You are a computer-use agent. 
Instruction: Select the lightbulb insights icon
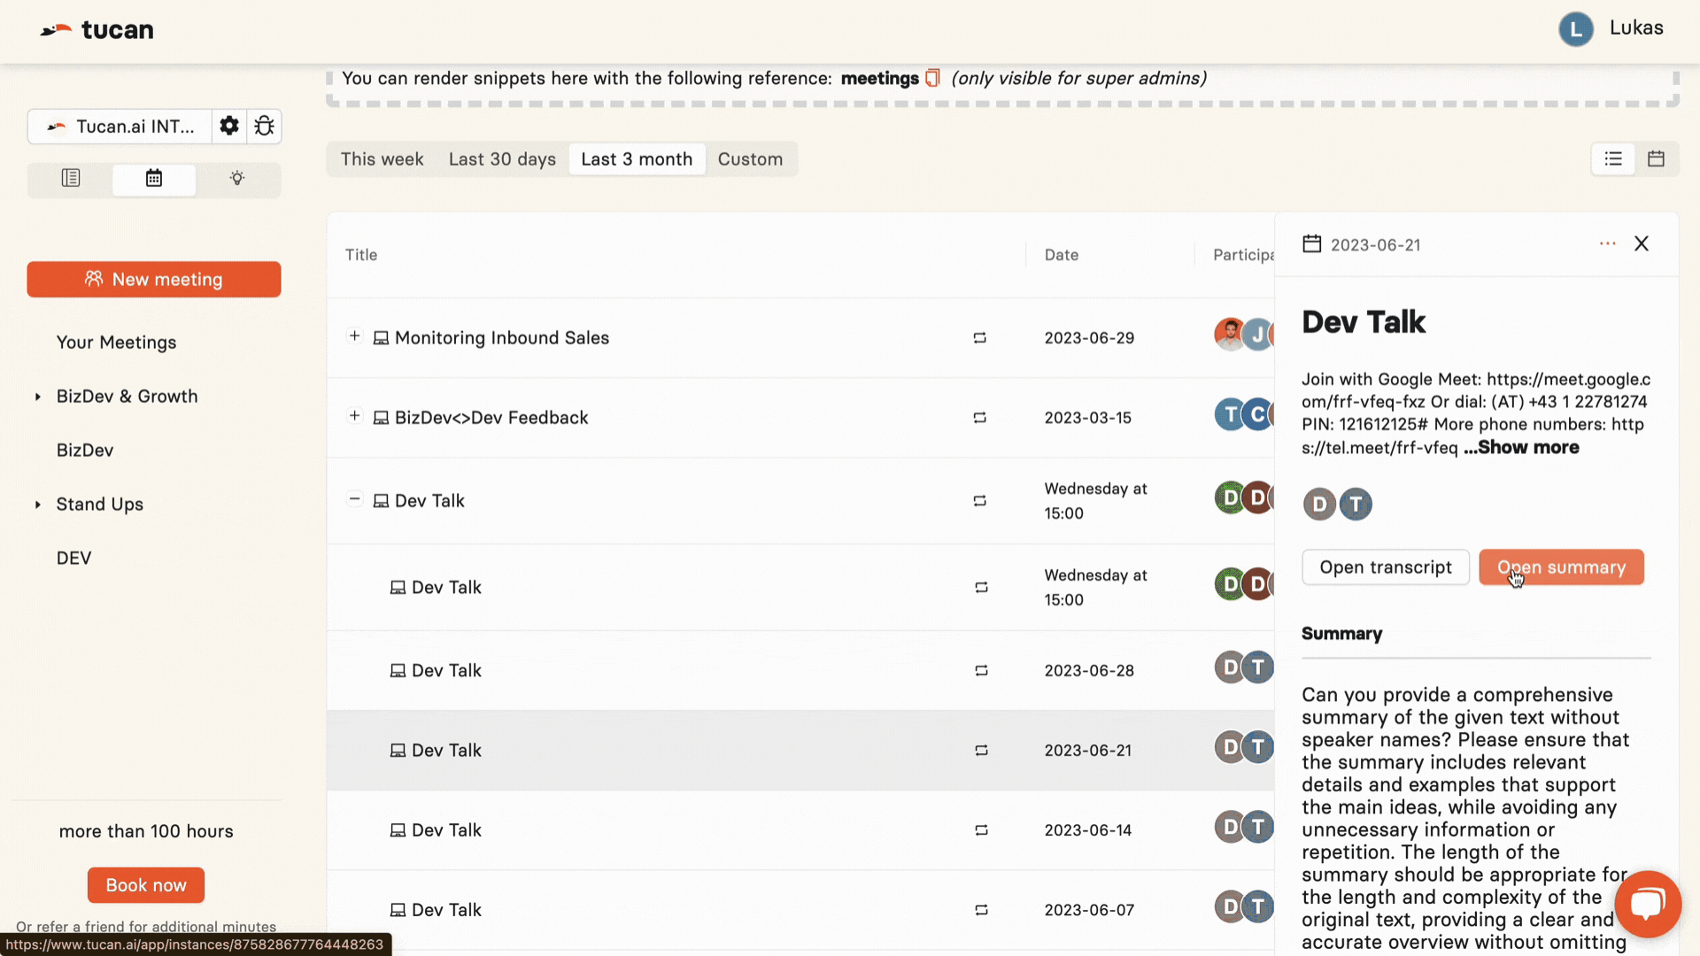point(236,179)
